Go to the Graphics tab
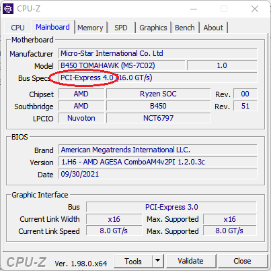 pos(153,28)
